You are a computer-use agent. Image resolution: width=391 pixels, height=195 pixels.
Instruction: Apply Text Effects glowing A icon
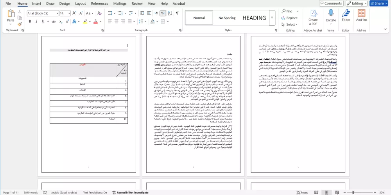(x=74, y=21)
